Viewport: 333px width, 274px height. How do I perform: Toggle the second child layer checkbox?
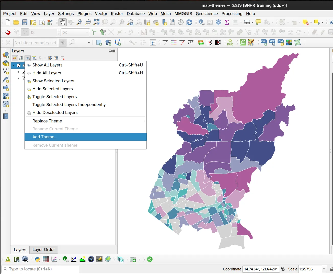click(x=23, y=78)
